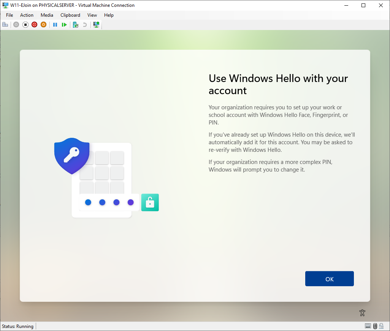Viewport: 390px width, 331px height.
Task: Save VM state with orange power icon
Action: click(44, 25)
